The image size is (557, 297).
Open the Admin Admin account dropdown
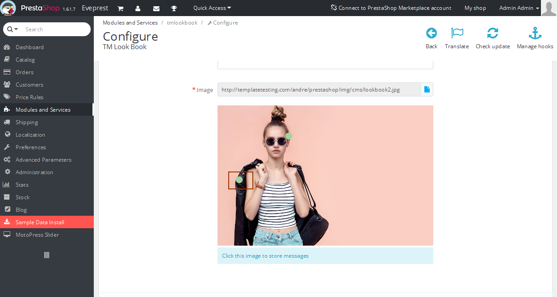click(x=519, y=8)
